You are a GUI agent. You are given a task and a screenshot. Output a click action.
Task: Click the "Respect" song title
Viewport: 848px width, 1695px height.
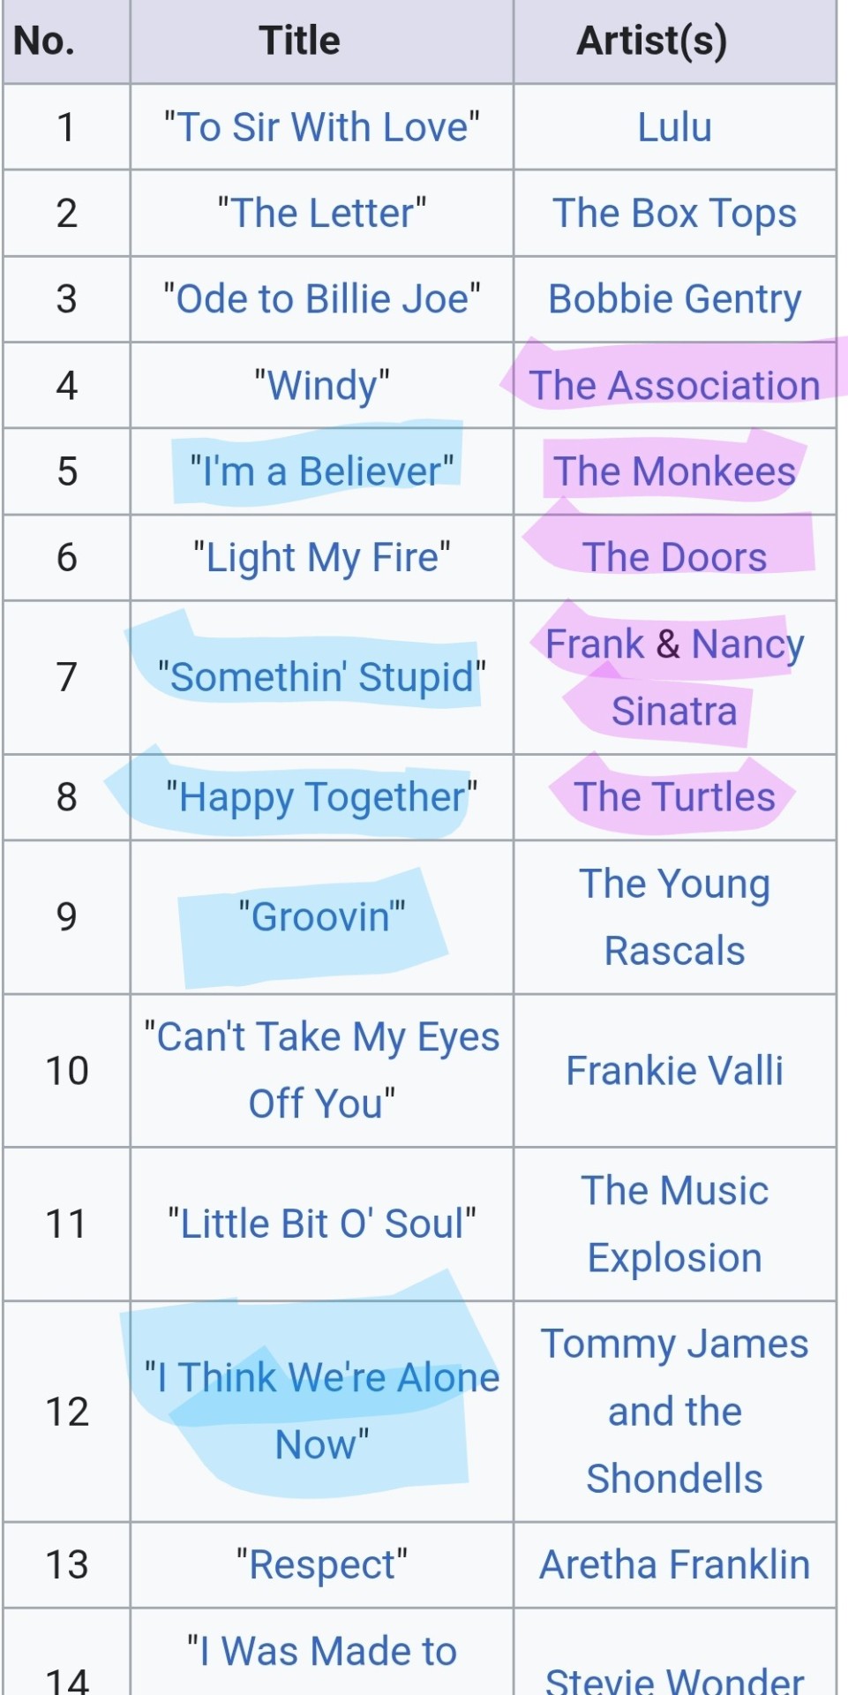(322, 1565)
